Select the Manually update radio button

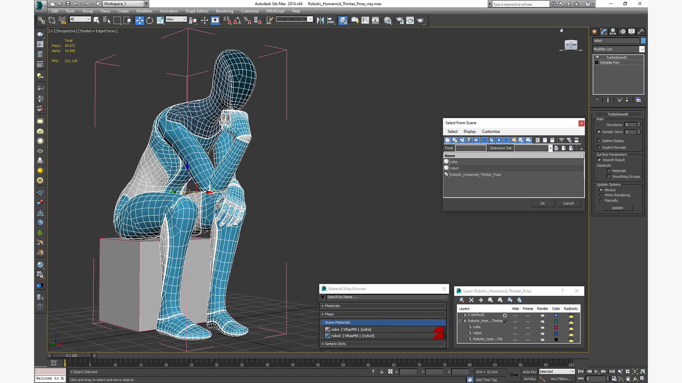pyautogui.click(x=601, y=201)
